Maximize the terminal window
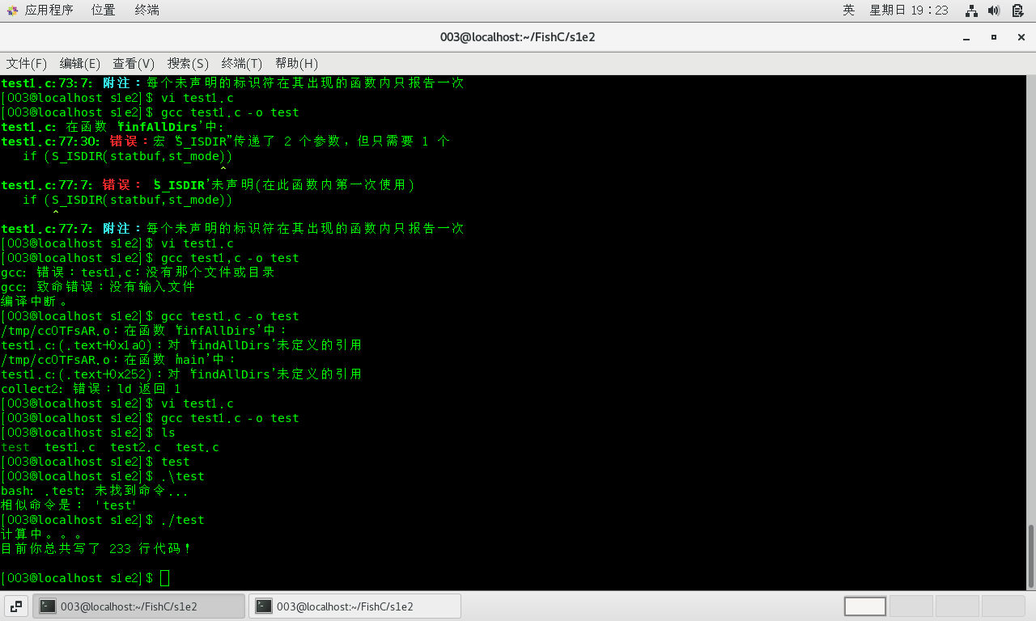The height and width of the screenshot is (621, 1036). click(x=994, y=37)
